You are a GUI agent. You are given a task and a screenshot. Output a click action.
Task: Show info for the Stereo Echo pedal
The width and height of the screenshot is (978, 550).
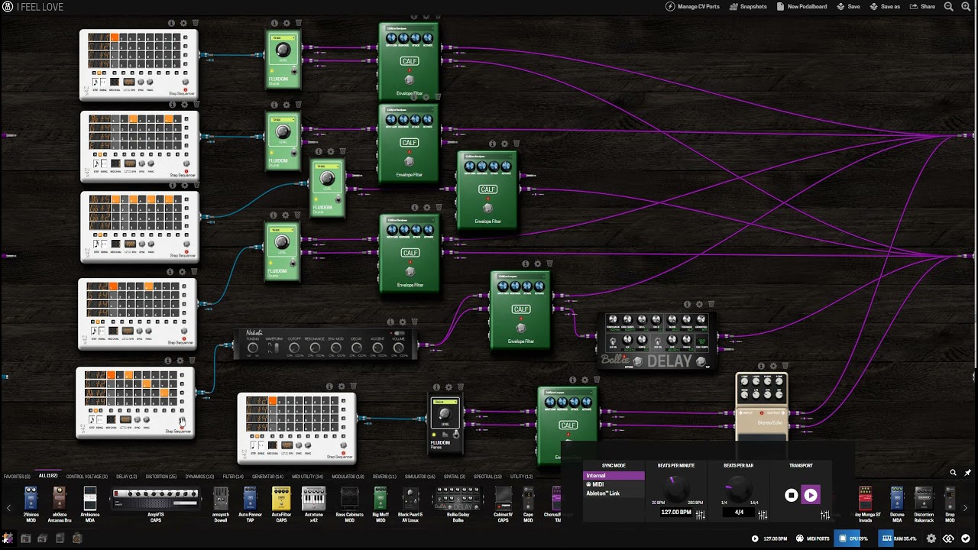[x=761, y=367]
